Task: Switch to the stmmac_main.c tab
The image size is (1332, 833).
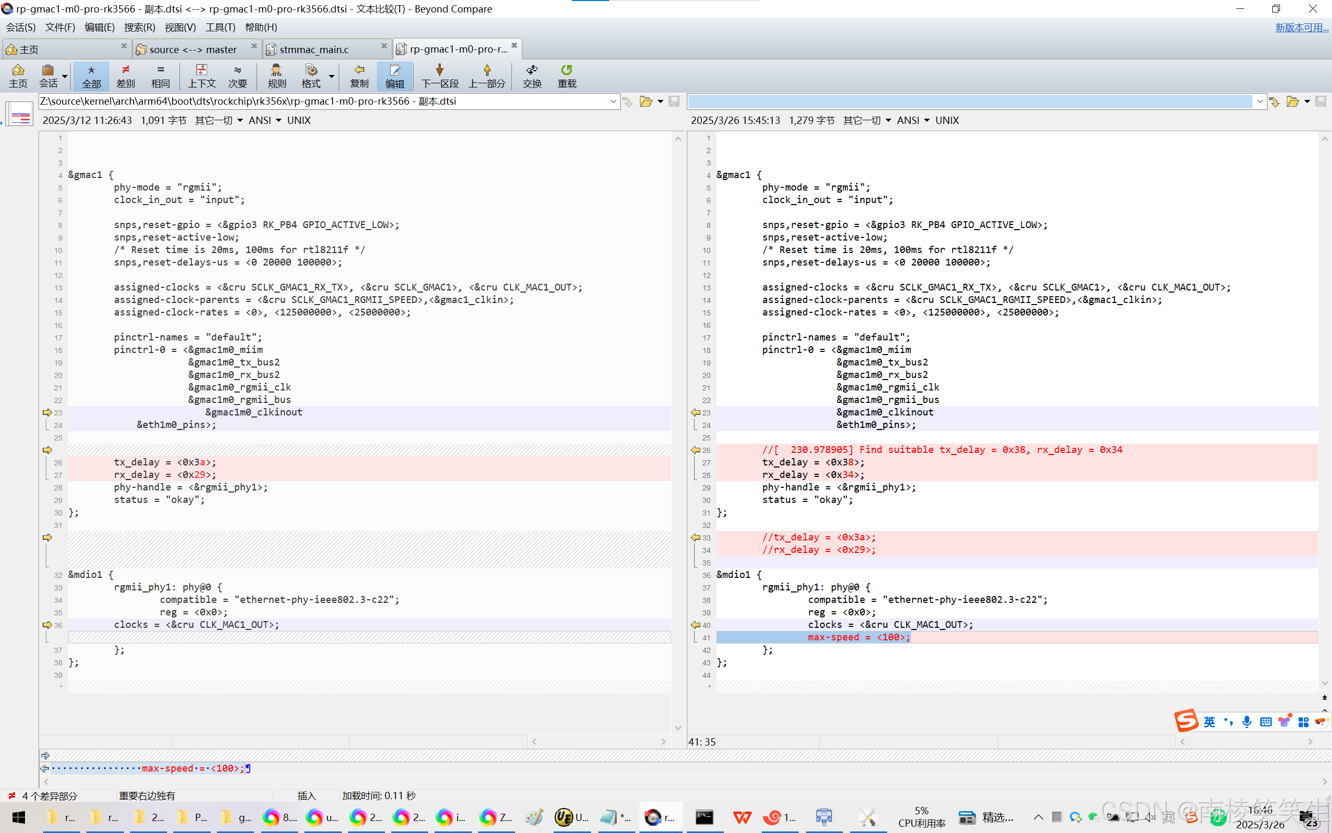Action: coord(314,49)
